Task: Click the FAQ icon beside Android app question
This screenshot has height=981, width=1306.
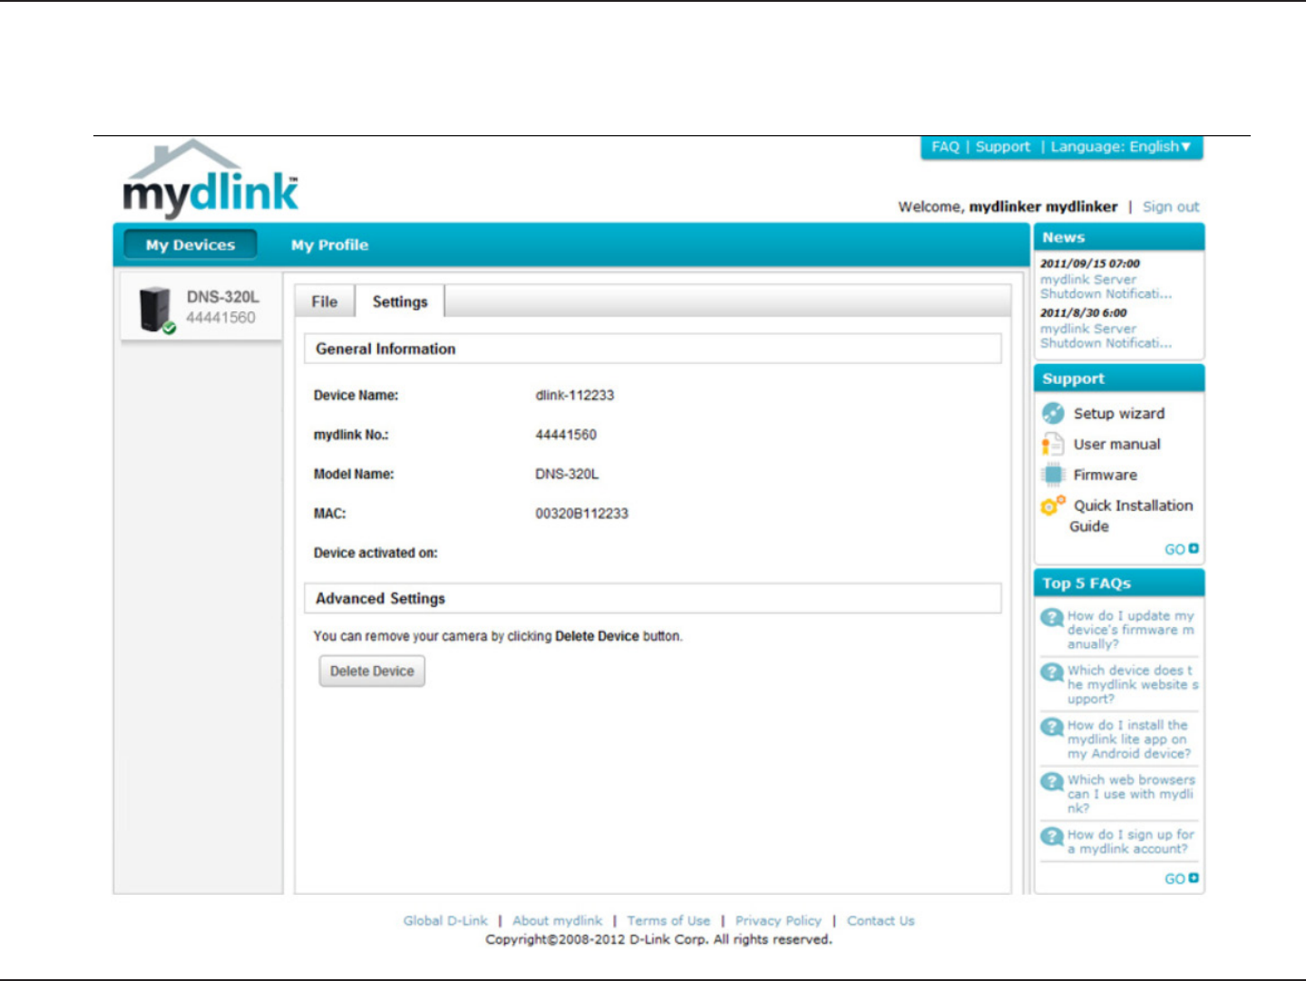Action: pyautogui.click(x=1052, y=727)
